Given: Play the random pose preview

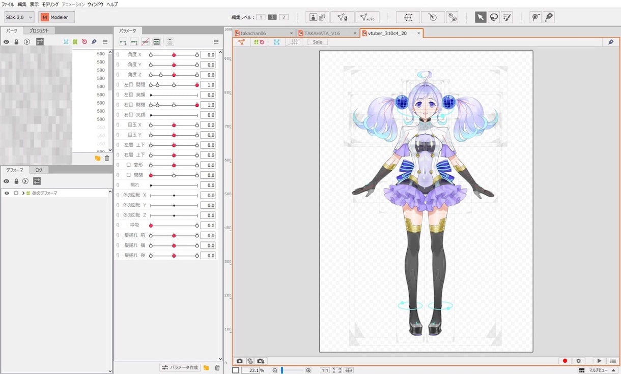Looking at the screenshot, I should 599,361.
